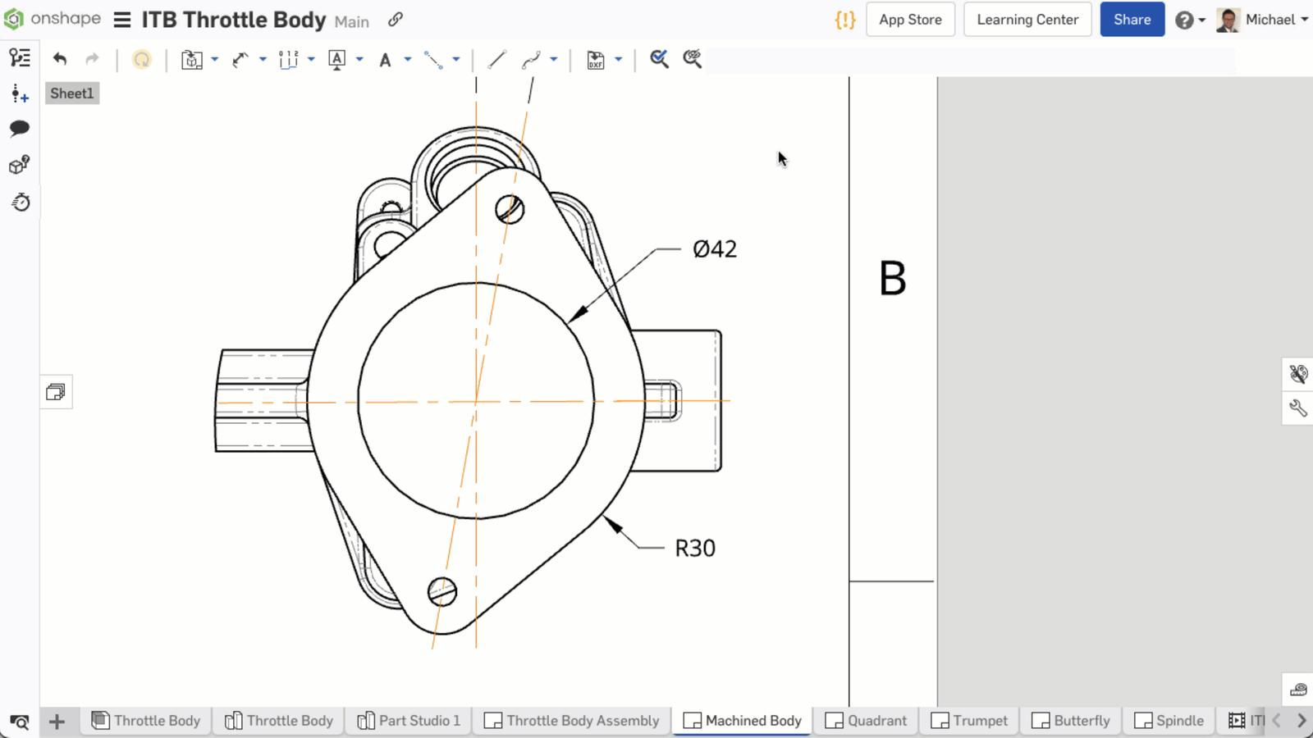Select the Insert view tool
Viewport: 1313px width, 738px height.
(191, 59)
